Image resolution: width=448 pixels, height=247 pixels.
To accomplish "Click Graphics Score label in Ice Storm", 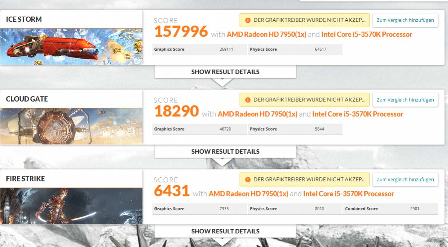I will 169,49.
